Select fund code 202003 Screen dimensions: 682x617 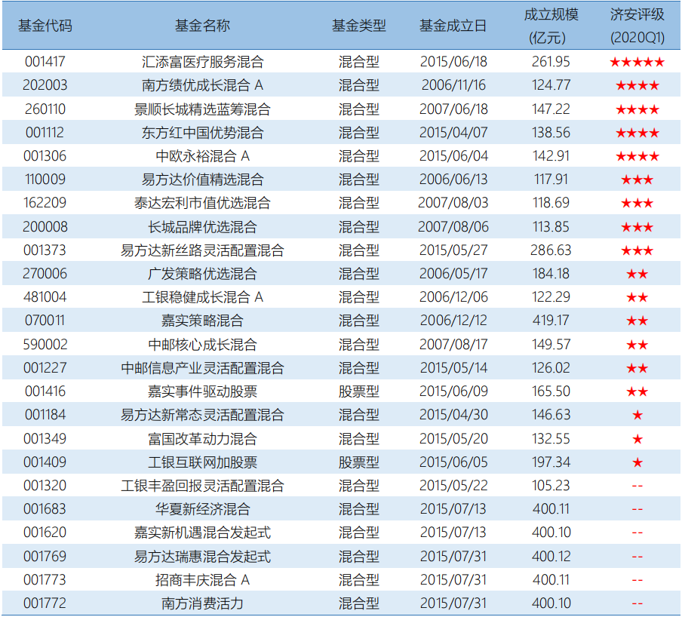pos(45,84)
